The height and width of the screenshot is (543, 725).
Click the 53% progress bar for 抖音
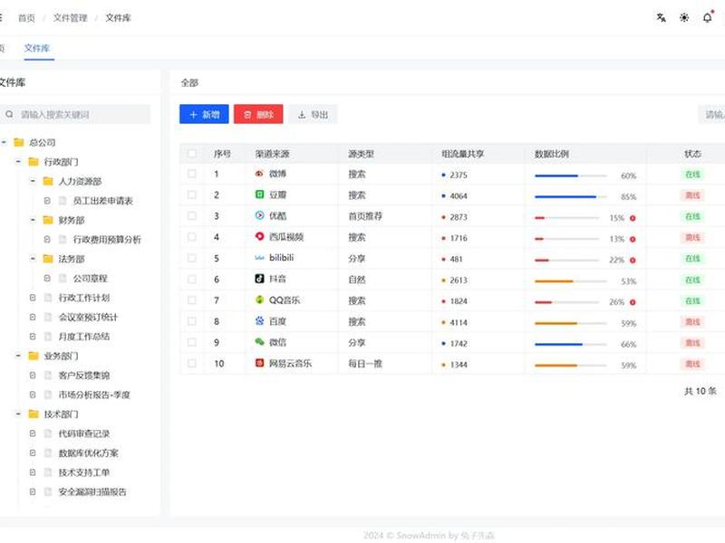[571, 281]
